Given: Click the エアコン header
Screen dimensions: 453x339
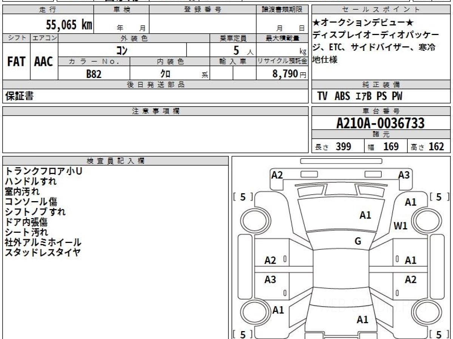Looking at the screenshot, I should pos(44,38).
